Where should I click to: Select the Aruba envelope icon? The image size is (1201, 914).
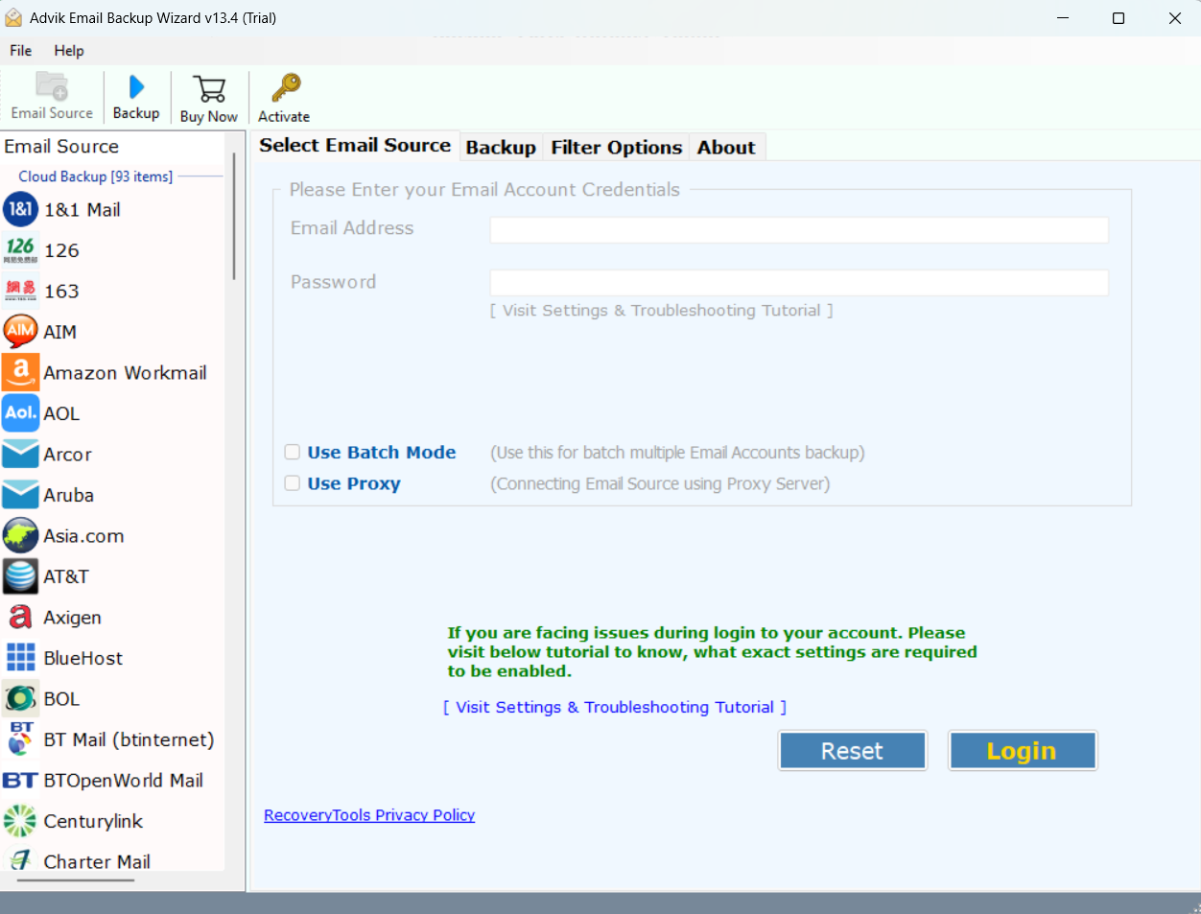pos(20,495)
